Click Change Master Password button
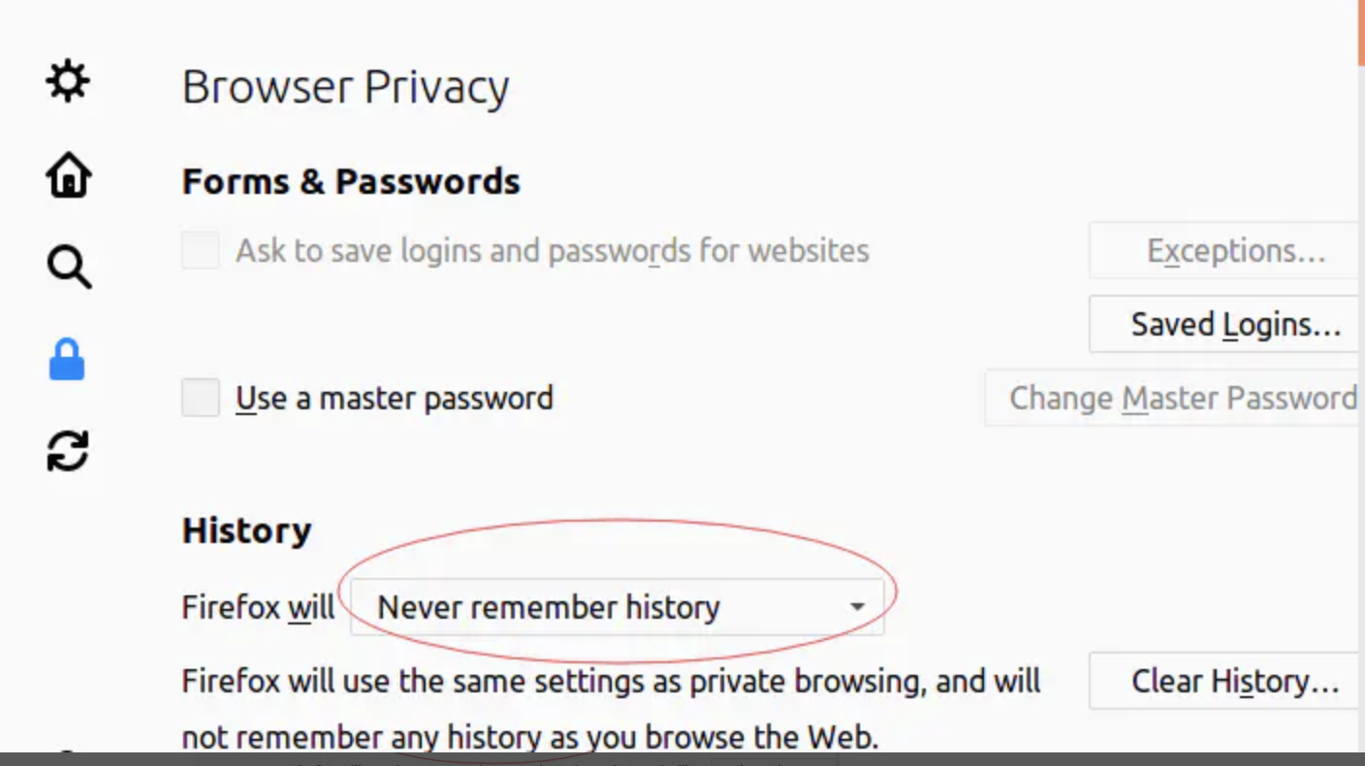The image size is (1365, 766). tap(1173, 398)
